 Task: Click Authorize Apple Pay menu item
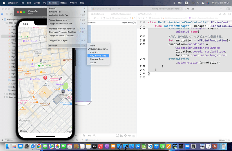pyautogui.click(x=67, y=15)
